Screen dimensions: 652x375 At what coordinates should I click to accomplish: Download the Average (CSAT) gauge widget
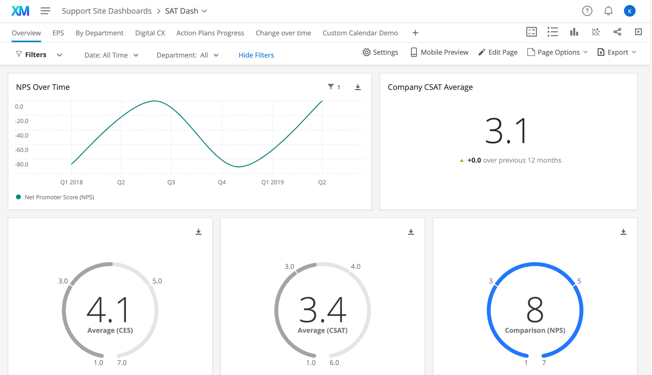pos(411,231)
